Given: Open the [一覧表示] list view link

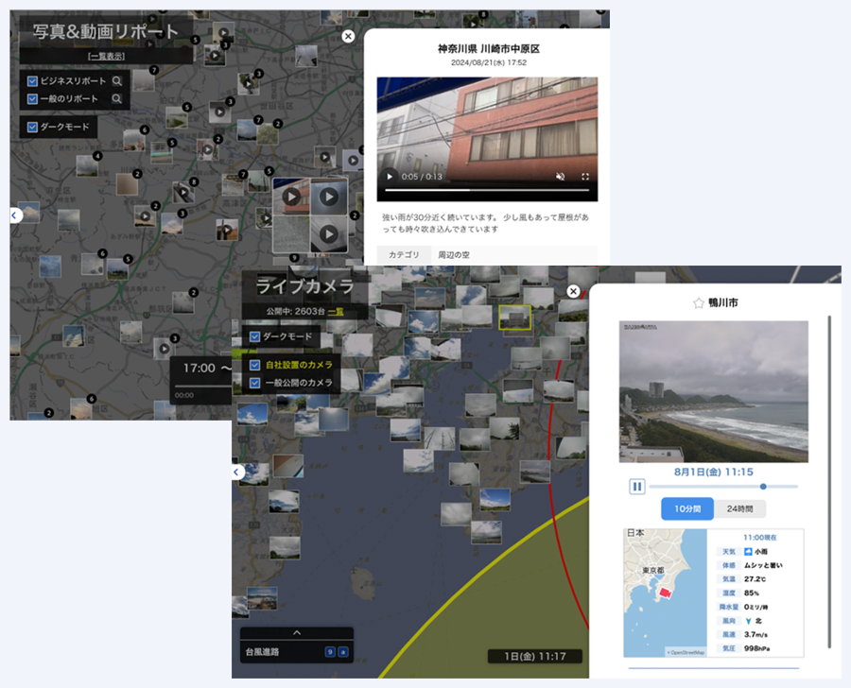Looking at the screenshot, I should [106, 57].
